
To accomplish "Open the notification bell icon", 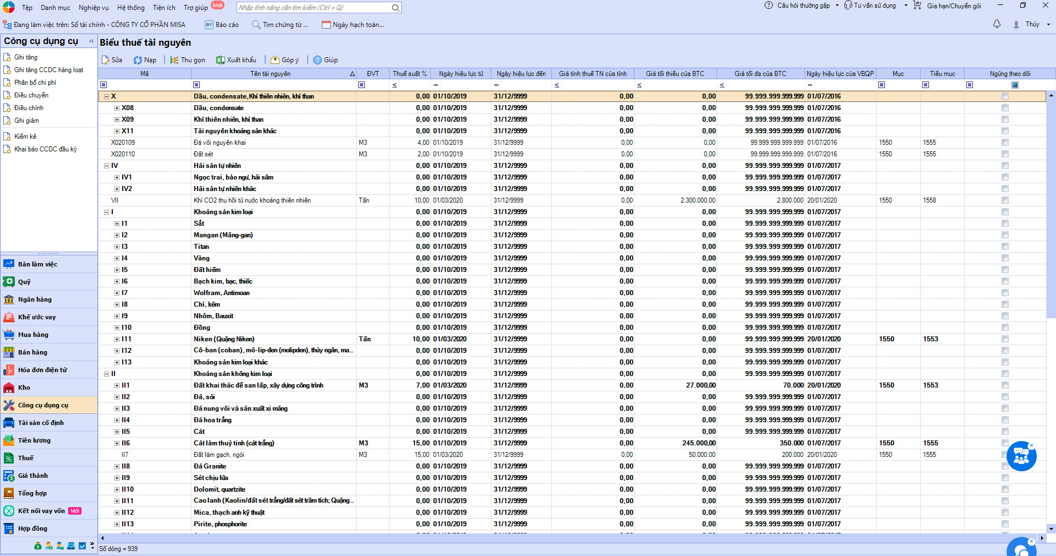I will 997,24.
